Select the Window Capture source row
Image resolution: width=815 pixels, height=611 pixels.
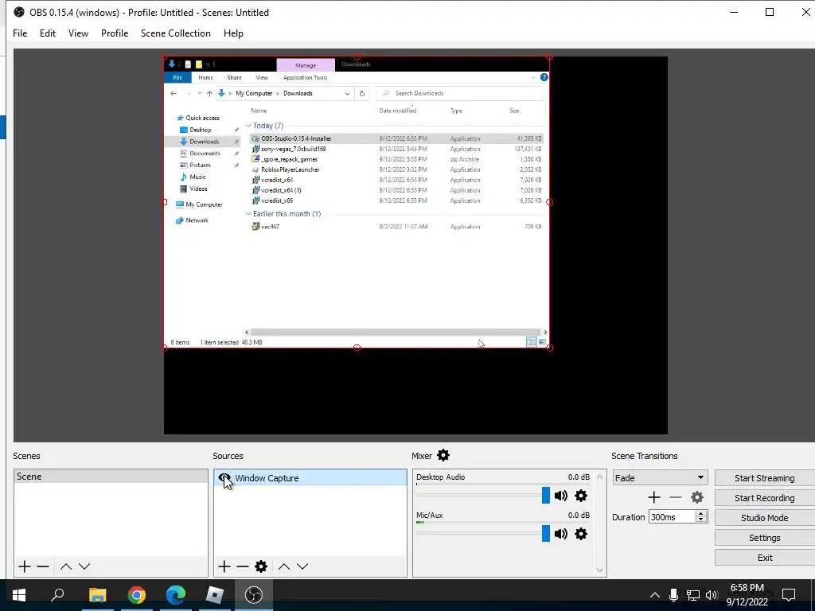pyautogui.click(x=310, y=477)
